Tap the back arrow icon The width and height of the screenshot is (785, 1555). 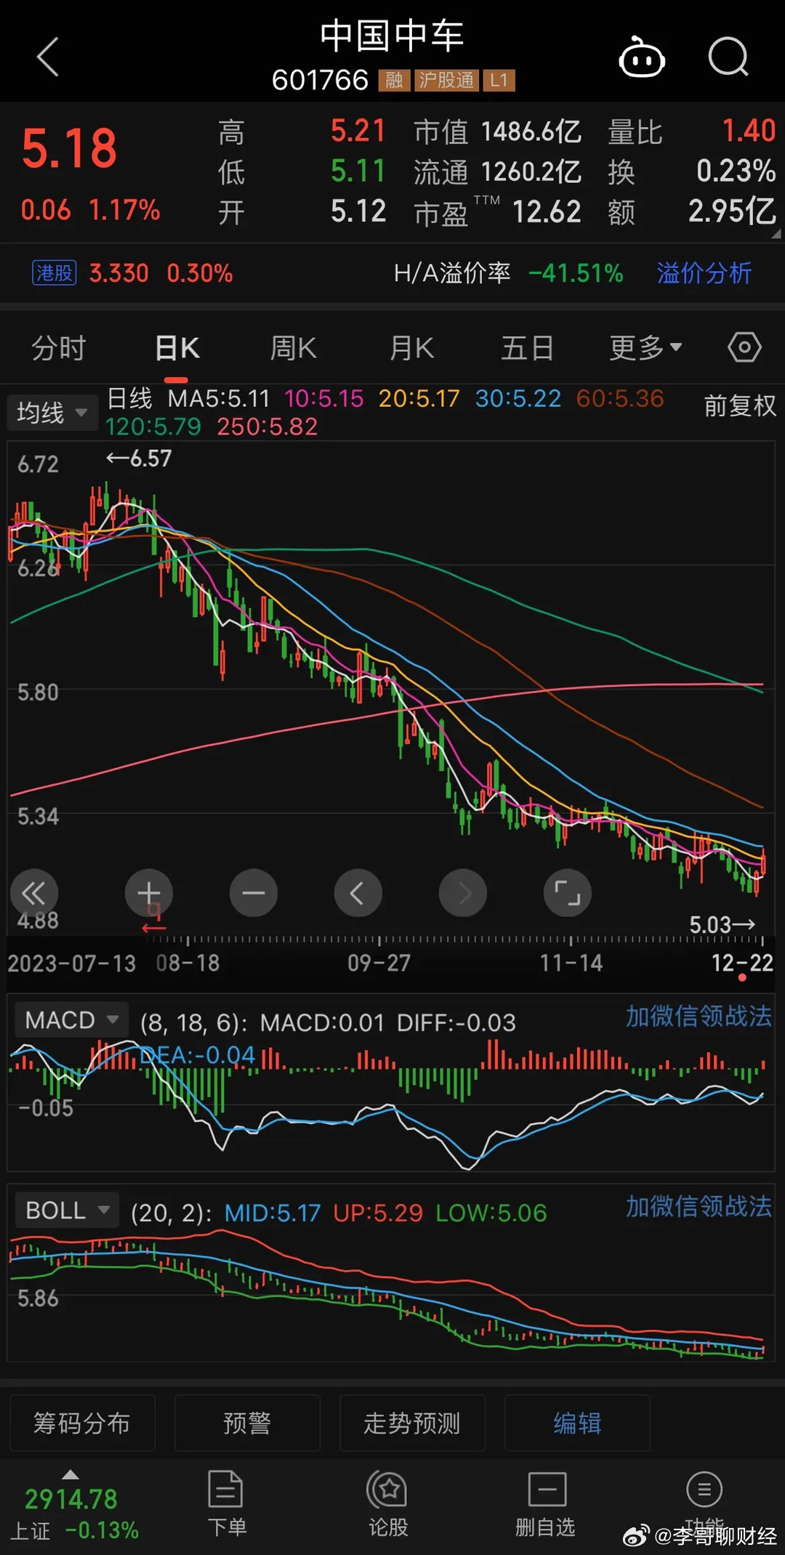pos(48,57)
